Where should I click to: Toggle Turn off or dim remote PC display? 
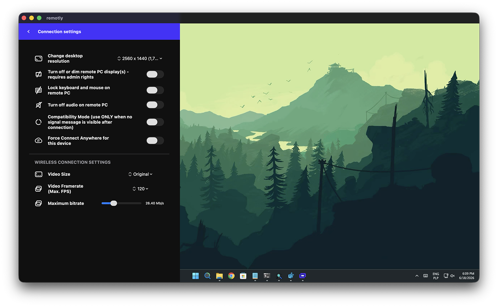pyautogui.click(x=155, y=74)
